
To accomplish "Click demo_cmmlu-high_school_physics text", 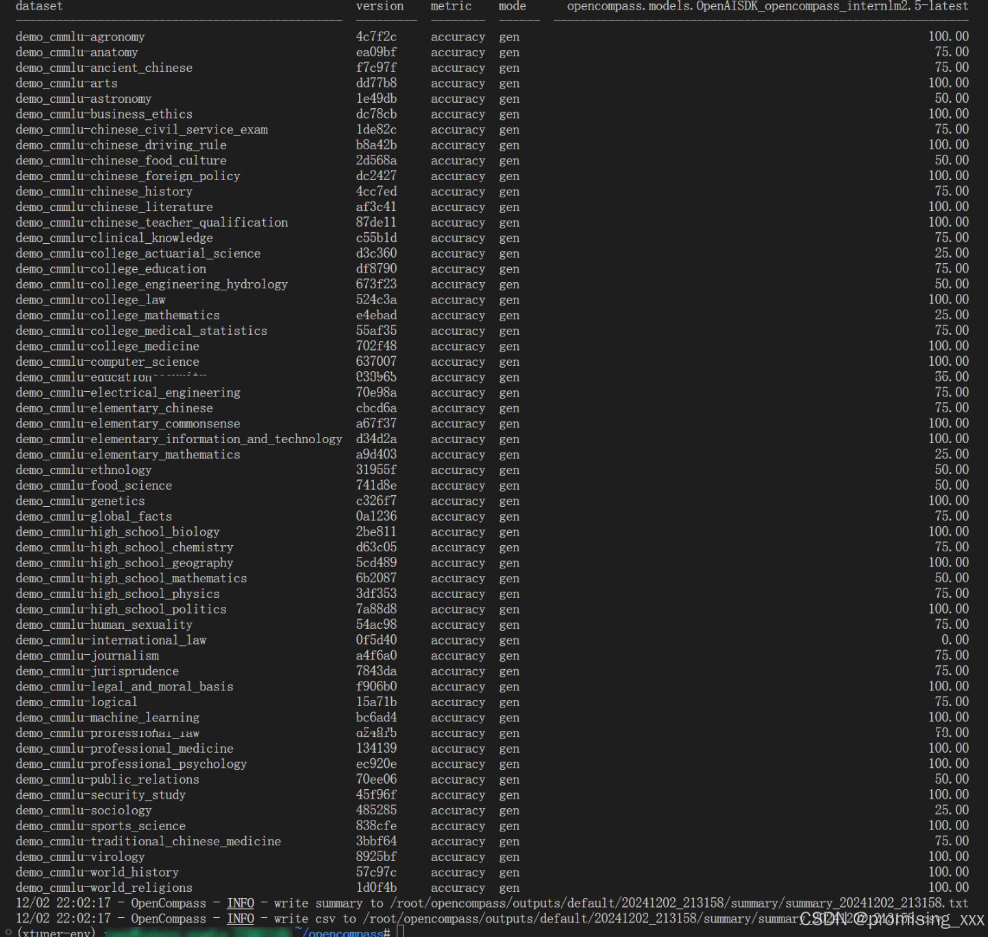I will click(x=118, y=594).
